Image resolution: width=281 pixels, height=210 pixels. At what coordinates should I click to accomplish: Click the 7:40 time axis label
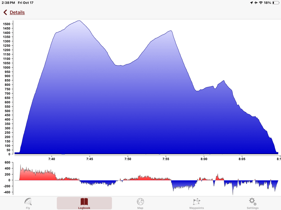(x=51, y=159)
